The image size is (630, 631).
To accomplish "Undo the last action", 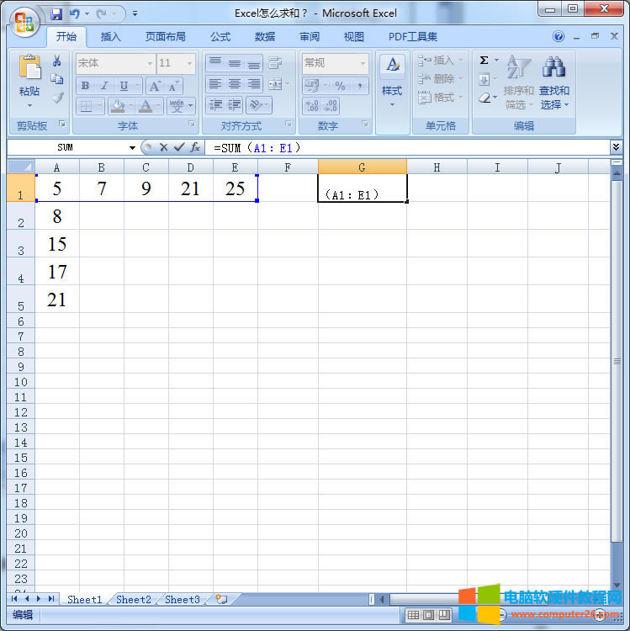I will (x=75, y=14).
